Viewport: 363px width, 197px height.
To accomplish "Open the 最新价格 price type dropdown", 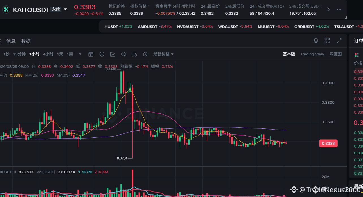I will (x=163, y=54).
